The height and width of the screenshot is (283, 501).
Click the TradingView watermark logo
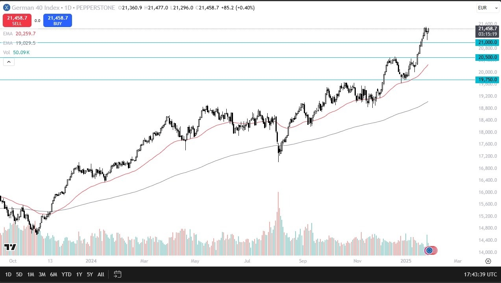click(10, 247)
